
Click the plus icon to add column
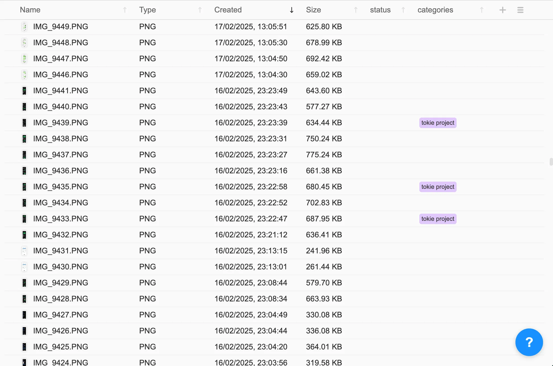tap(502, 10)
